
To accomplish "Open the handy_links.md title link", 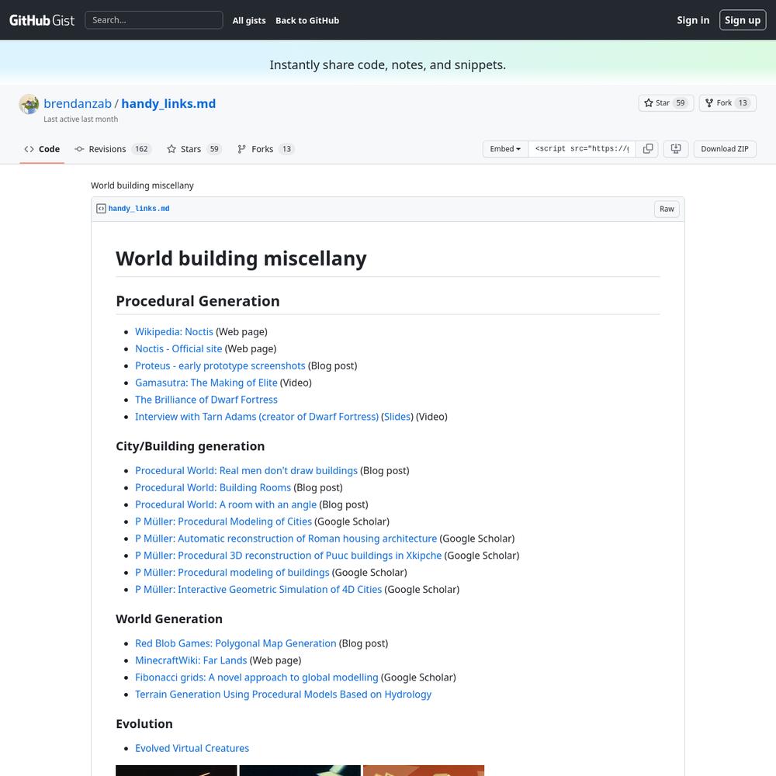I will (x=168, y=103).
